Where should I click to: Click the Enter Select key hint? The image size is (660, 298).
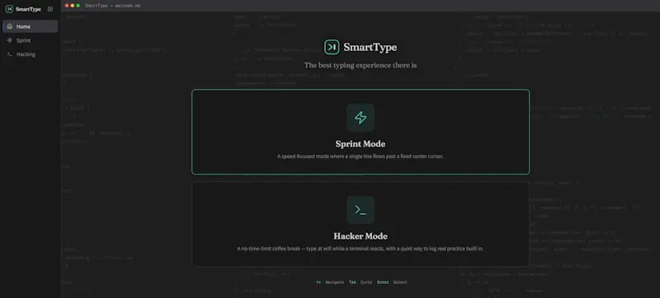(x=392, y=282)
